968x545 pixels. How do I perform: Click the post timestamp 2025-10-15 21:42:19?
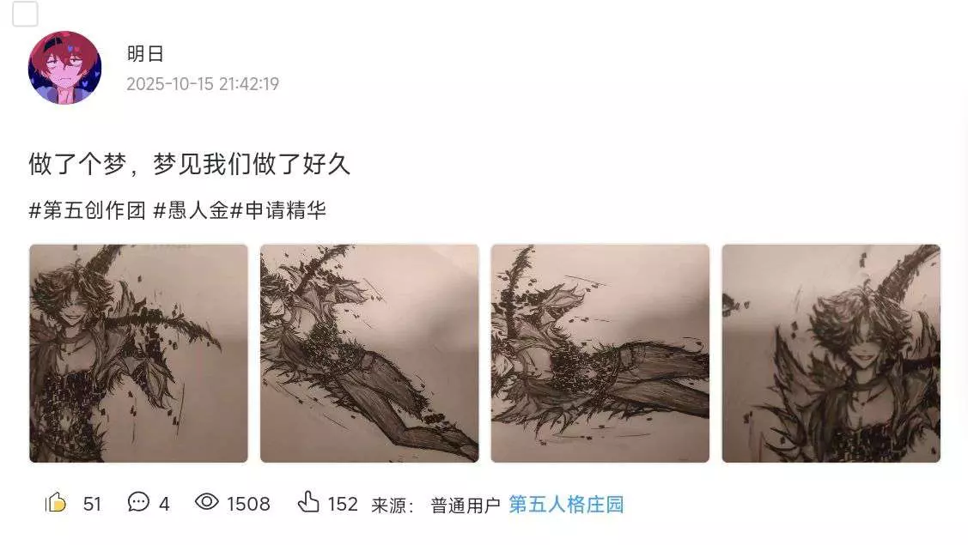(x=203, y=84)
